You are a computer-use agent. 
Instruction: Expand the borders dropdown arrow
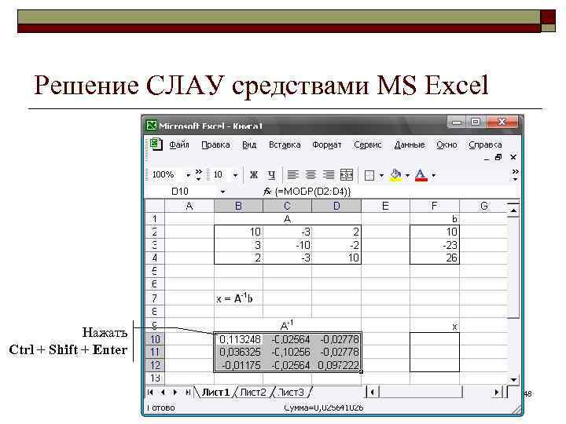point(381,176)
